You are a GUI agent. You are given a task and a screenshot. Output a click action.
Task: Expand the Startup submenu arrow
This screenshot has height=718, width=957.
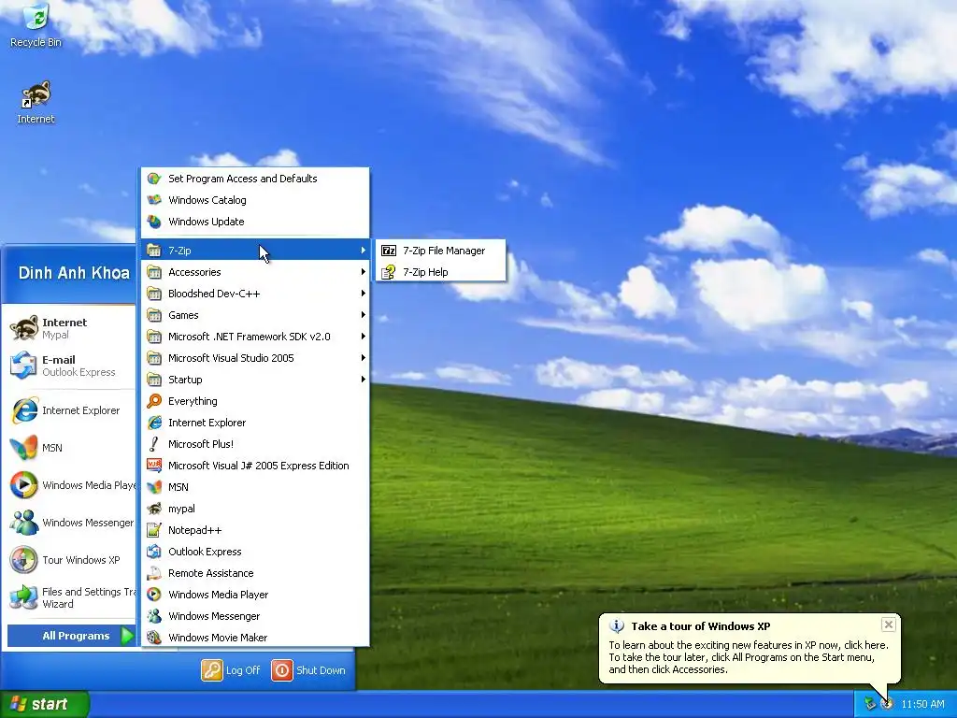click(x=364, y=380)
